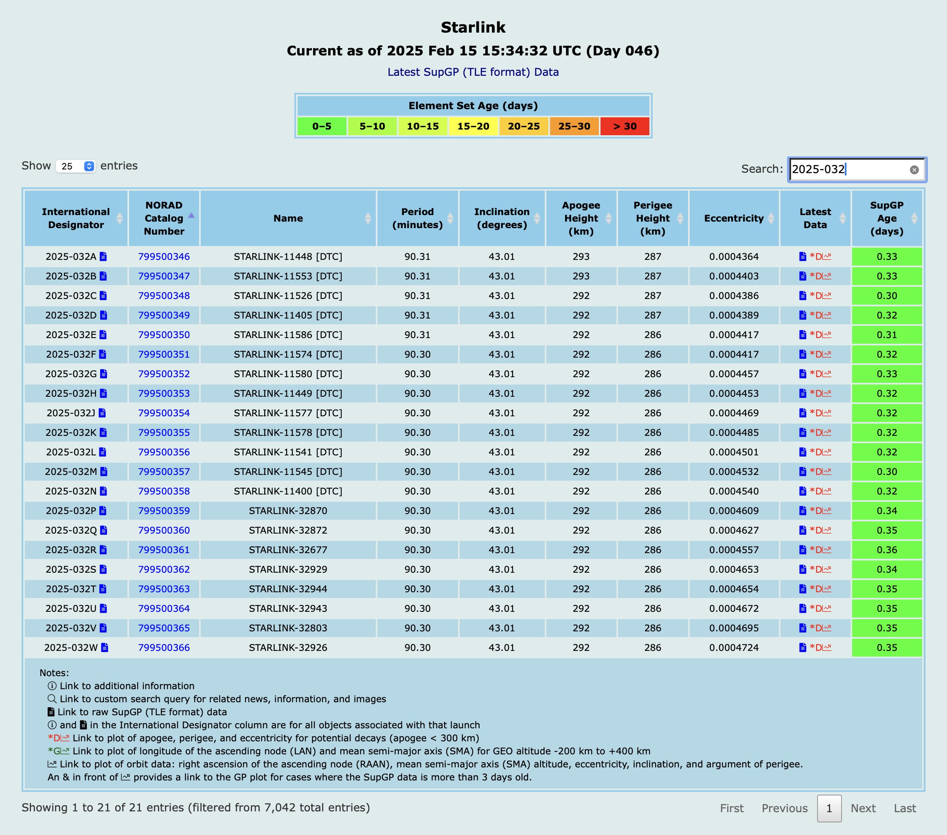Select the STARLINK-32929 name cell
947x835 pixels.
tap(288, 569)
